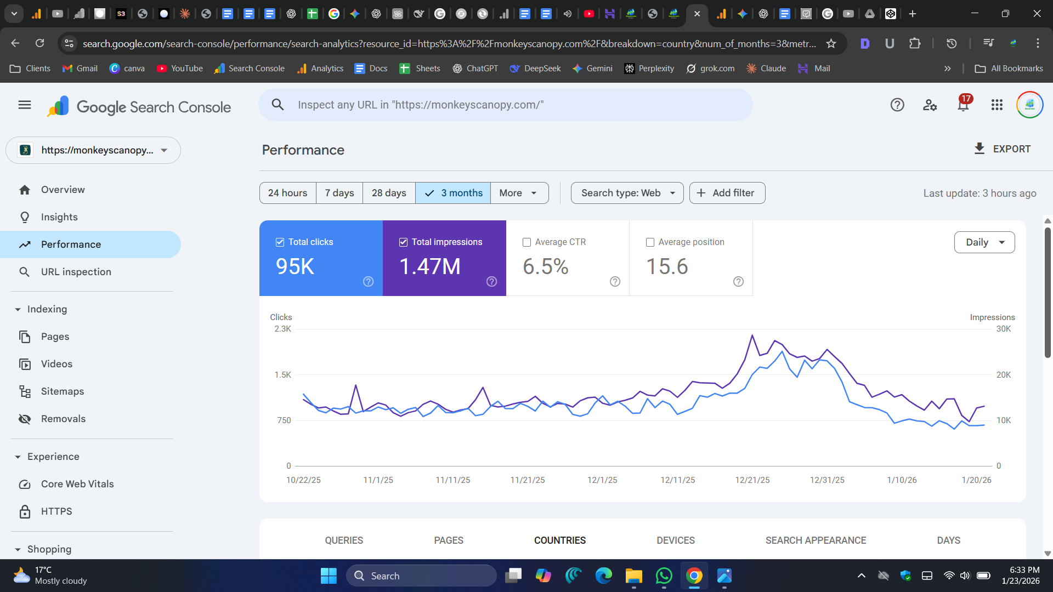Open the Search type Web dropdown
This screenshot has width=1053, height=592.
click(627, 193)
